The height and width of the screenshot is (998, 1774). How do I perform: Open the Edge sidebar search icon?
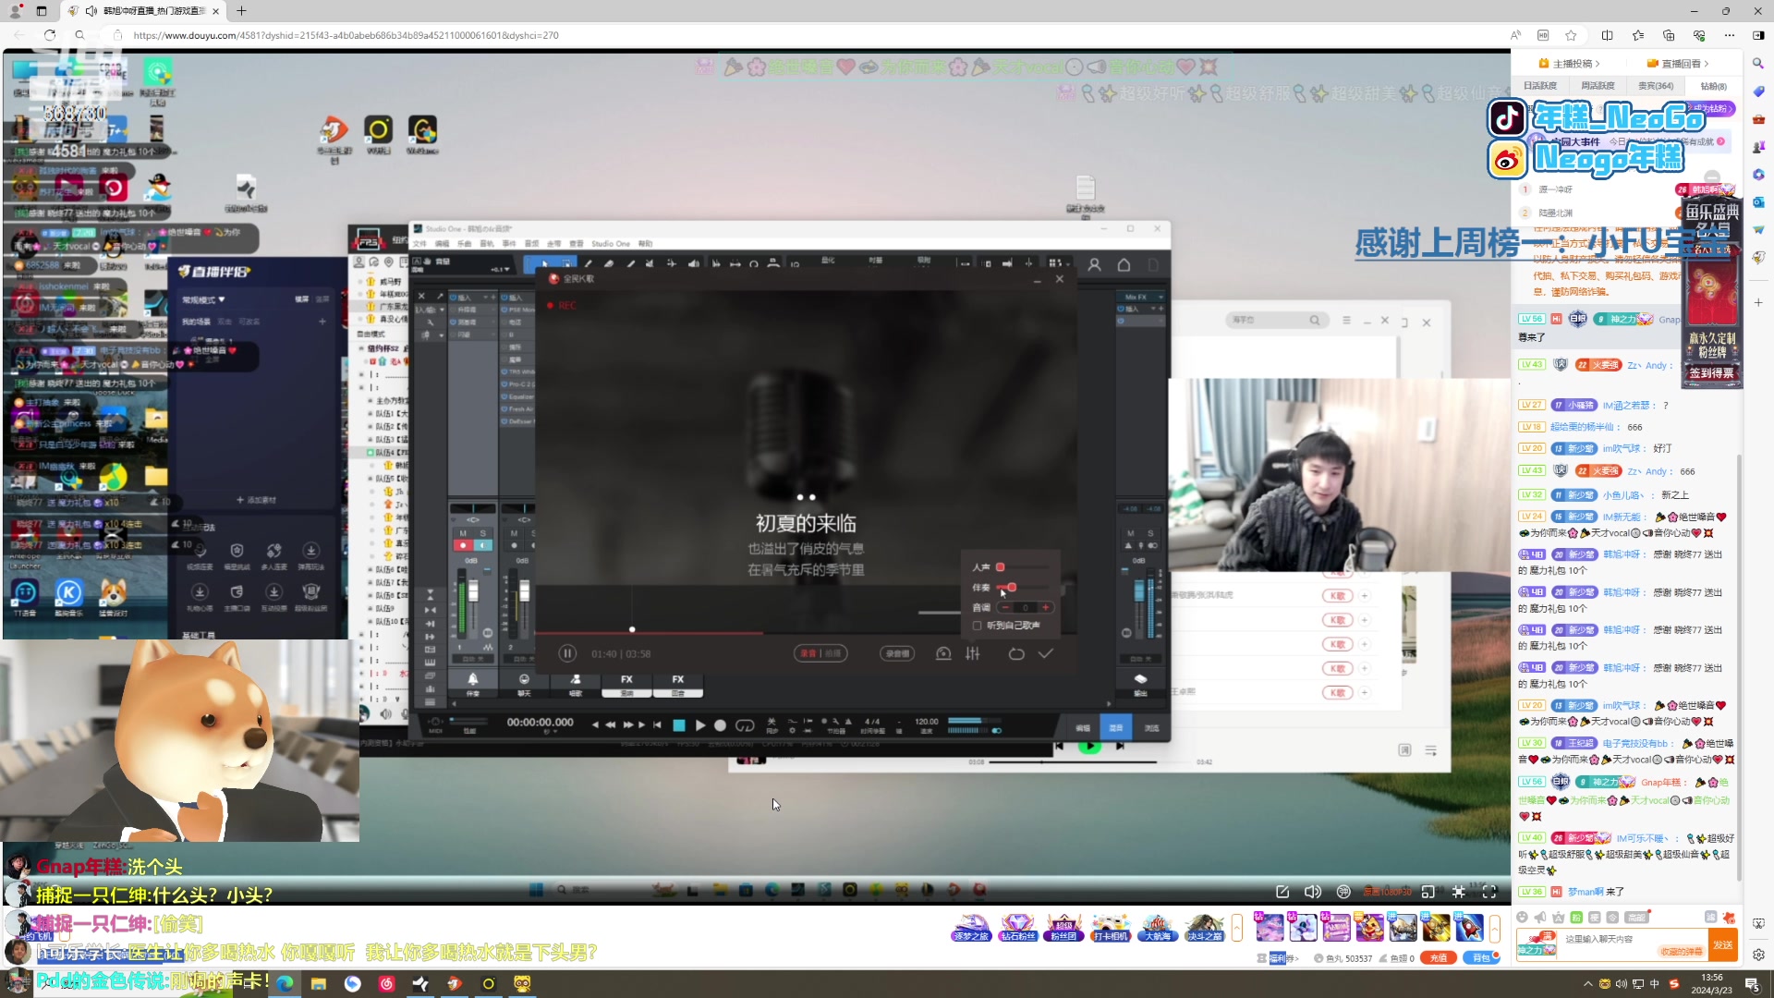(1758, 63)
